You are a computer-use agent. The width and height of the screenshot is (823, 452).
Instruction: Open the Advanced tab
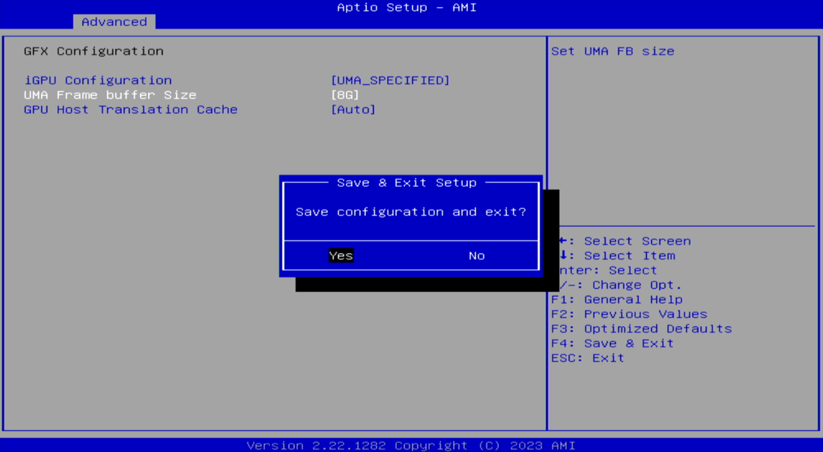[x=114, y=22]
